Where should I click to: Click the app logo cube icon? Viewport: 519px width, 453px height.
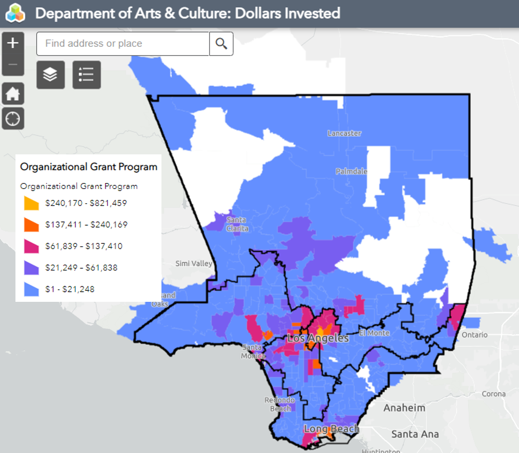point(15,13)
